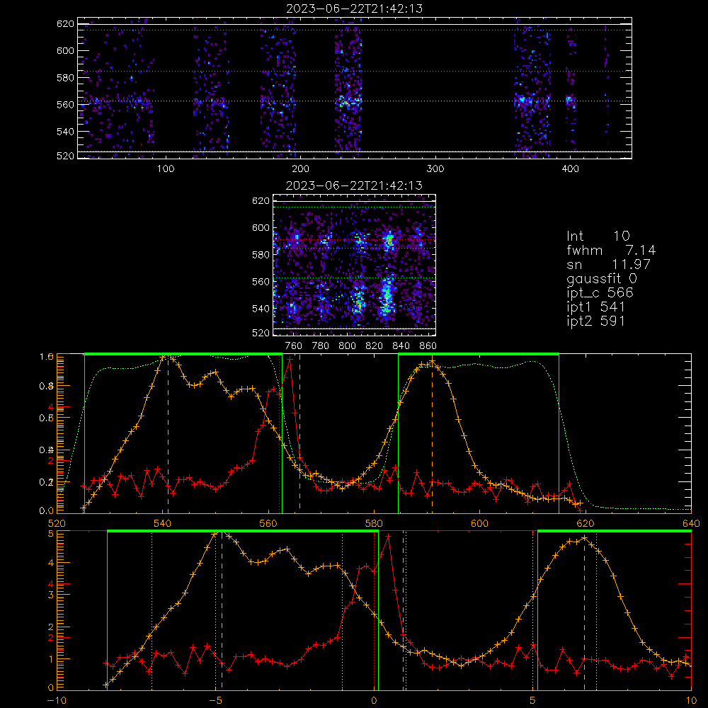Click the white dotted vertical line near -7 in bottom plot
The height and width of the screenshot is (708, 708).
coord(152,611)
